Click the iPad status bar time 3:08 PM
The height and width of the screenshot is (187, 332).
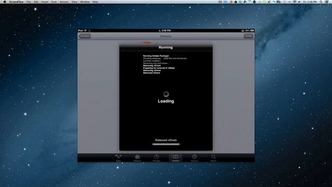[166, 31]
